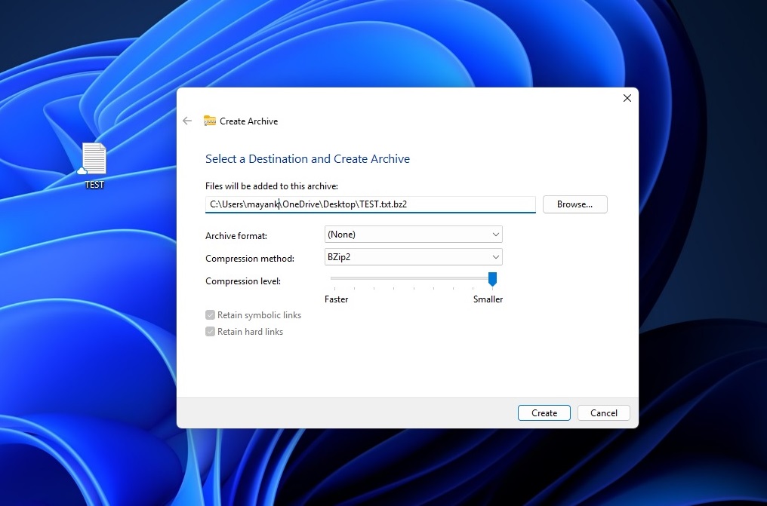The width and height of the screenshot is (767, 506).
Task: Click the Compression method label
Action: pos(250,259)
